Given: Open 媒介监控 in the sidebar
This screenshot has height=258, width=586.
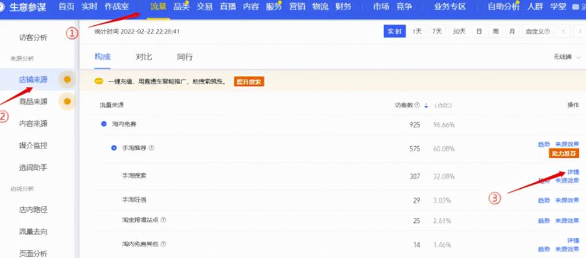Looking at the screenshot, I should point(33,145).
